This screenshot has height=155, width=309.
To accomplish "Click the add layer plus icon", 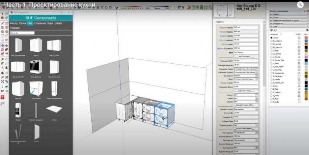I will click(271, 30).
